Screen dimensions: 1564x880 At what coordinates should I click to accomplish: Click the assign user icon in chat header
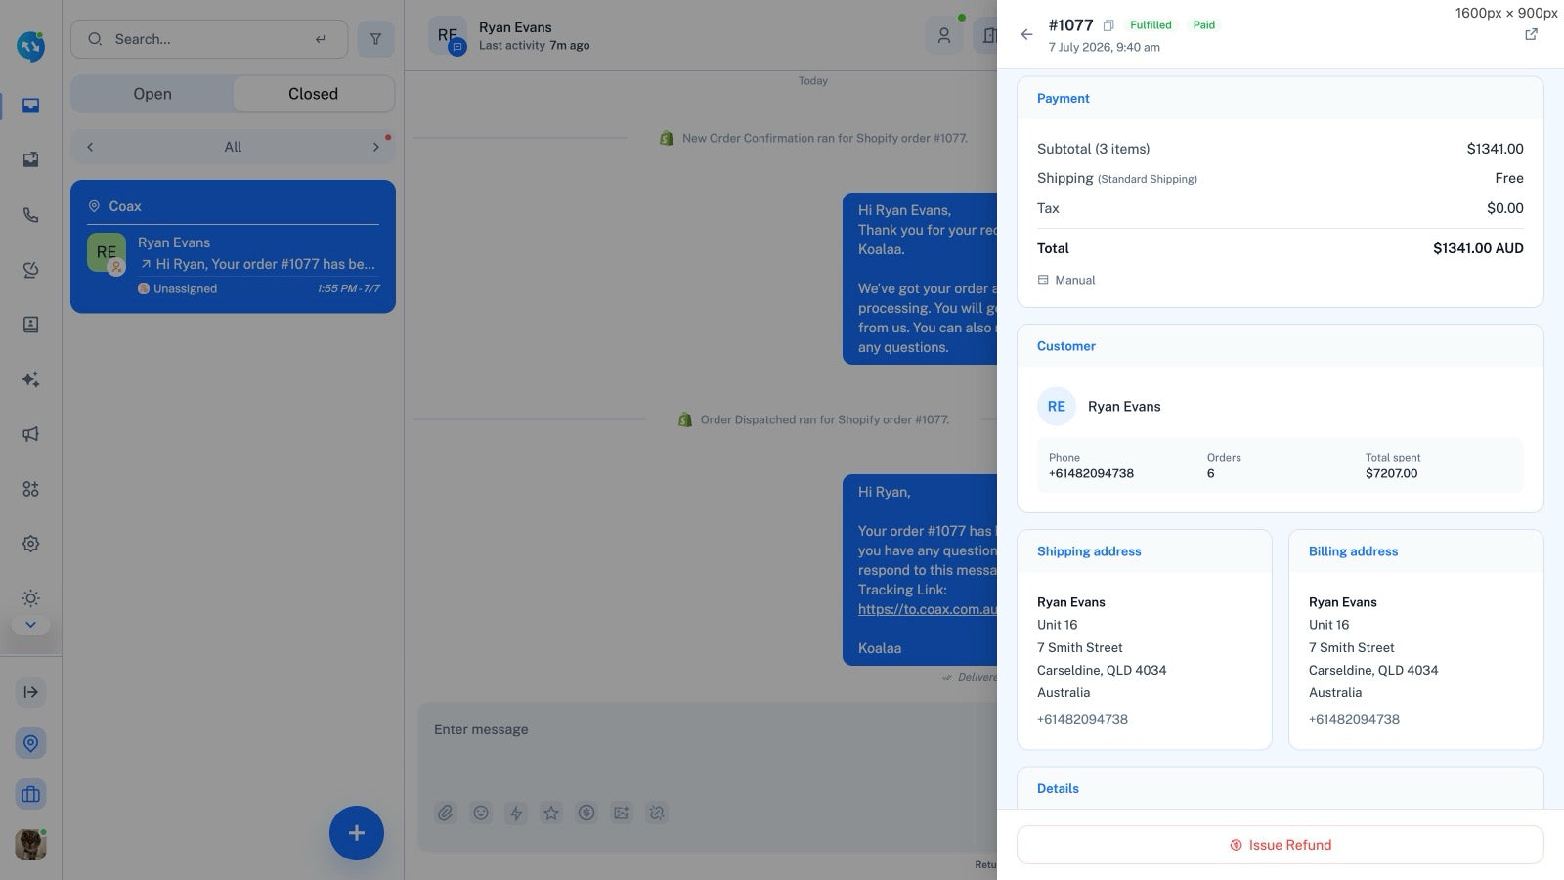pos(944,35)
